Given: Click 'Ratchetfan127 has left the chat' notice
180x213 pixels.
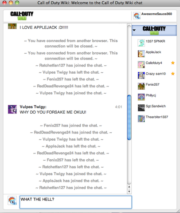Looking at the screenshot, I should click(71, 167).
